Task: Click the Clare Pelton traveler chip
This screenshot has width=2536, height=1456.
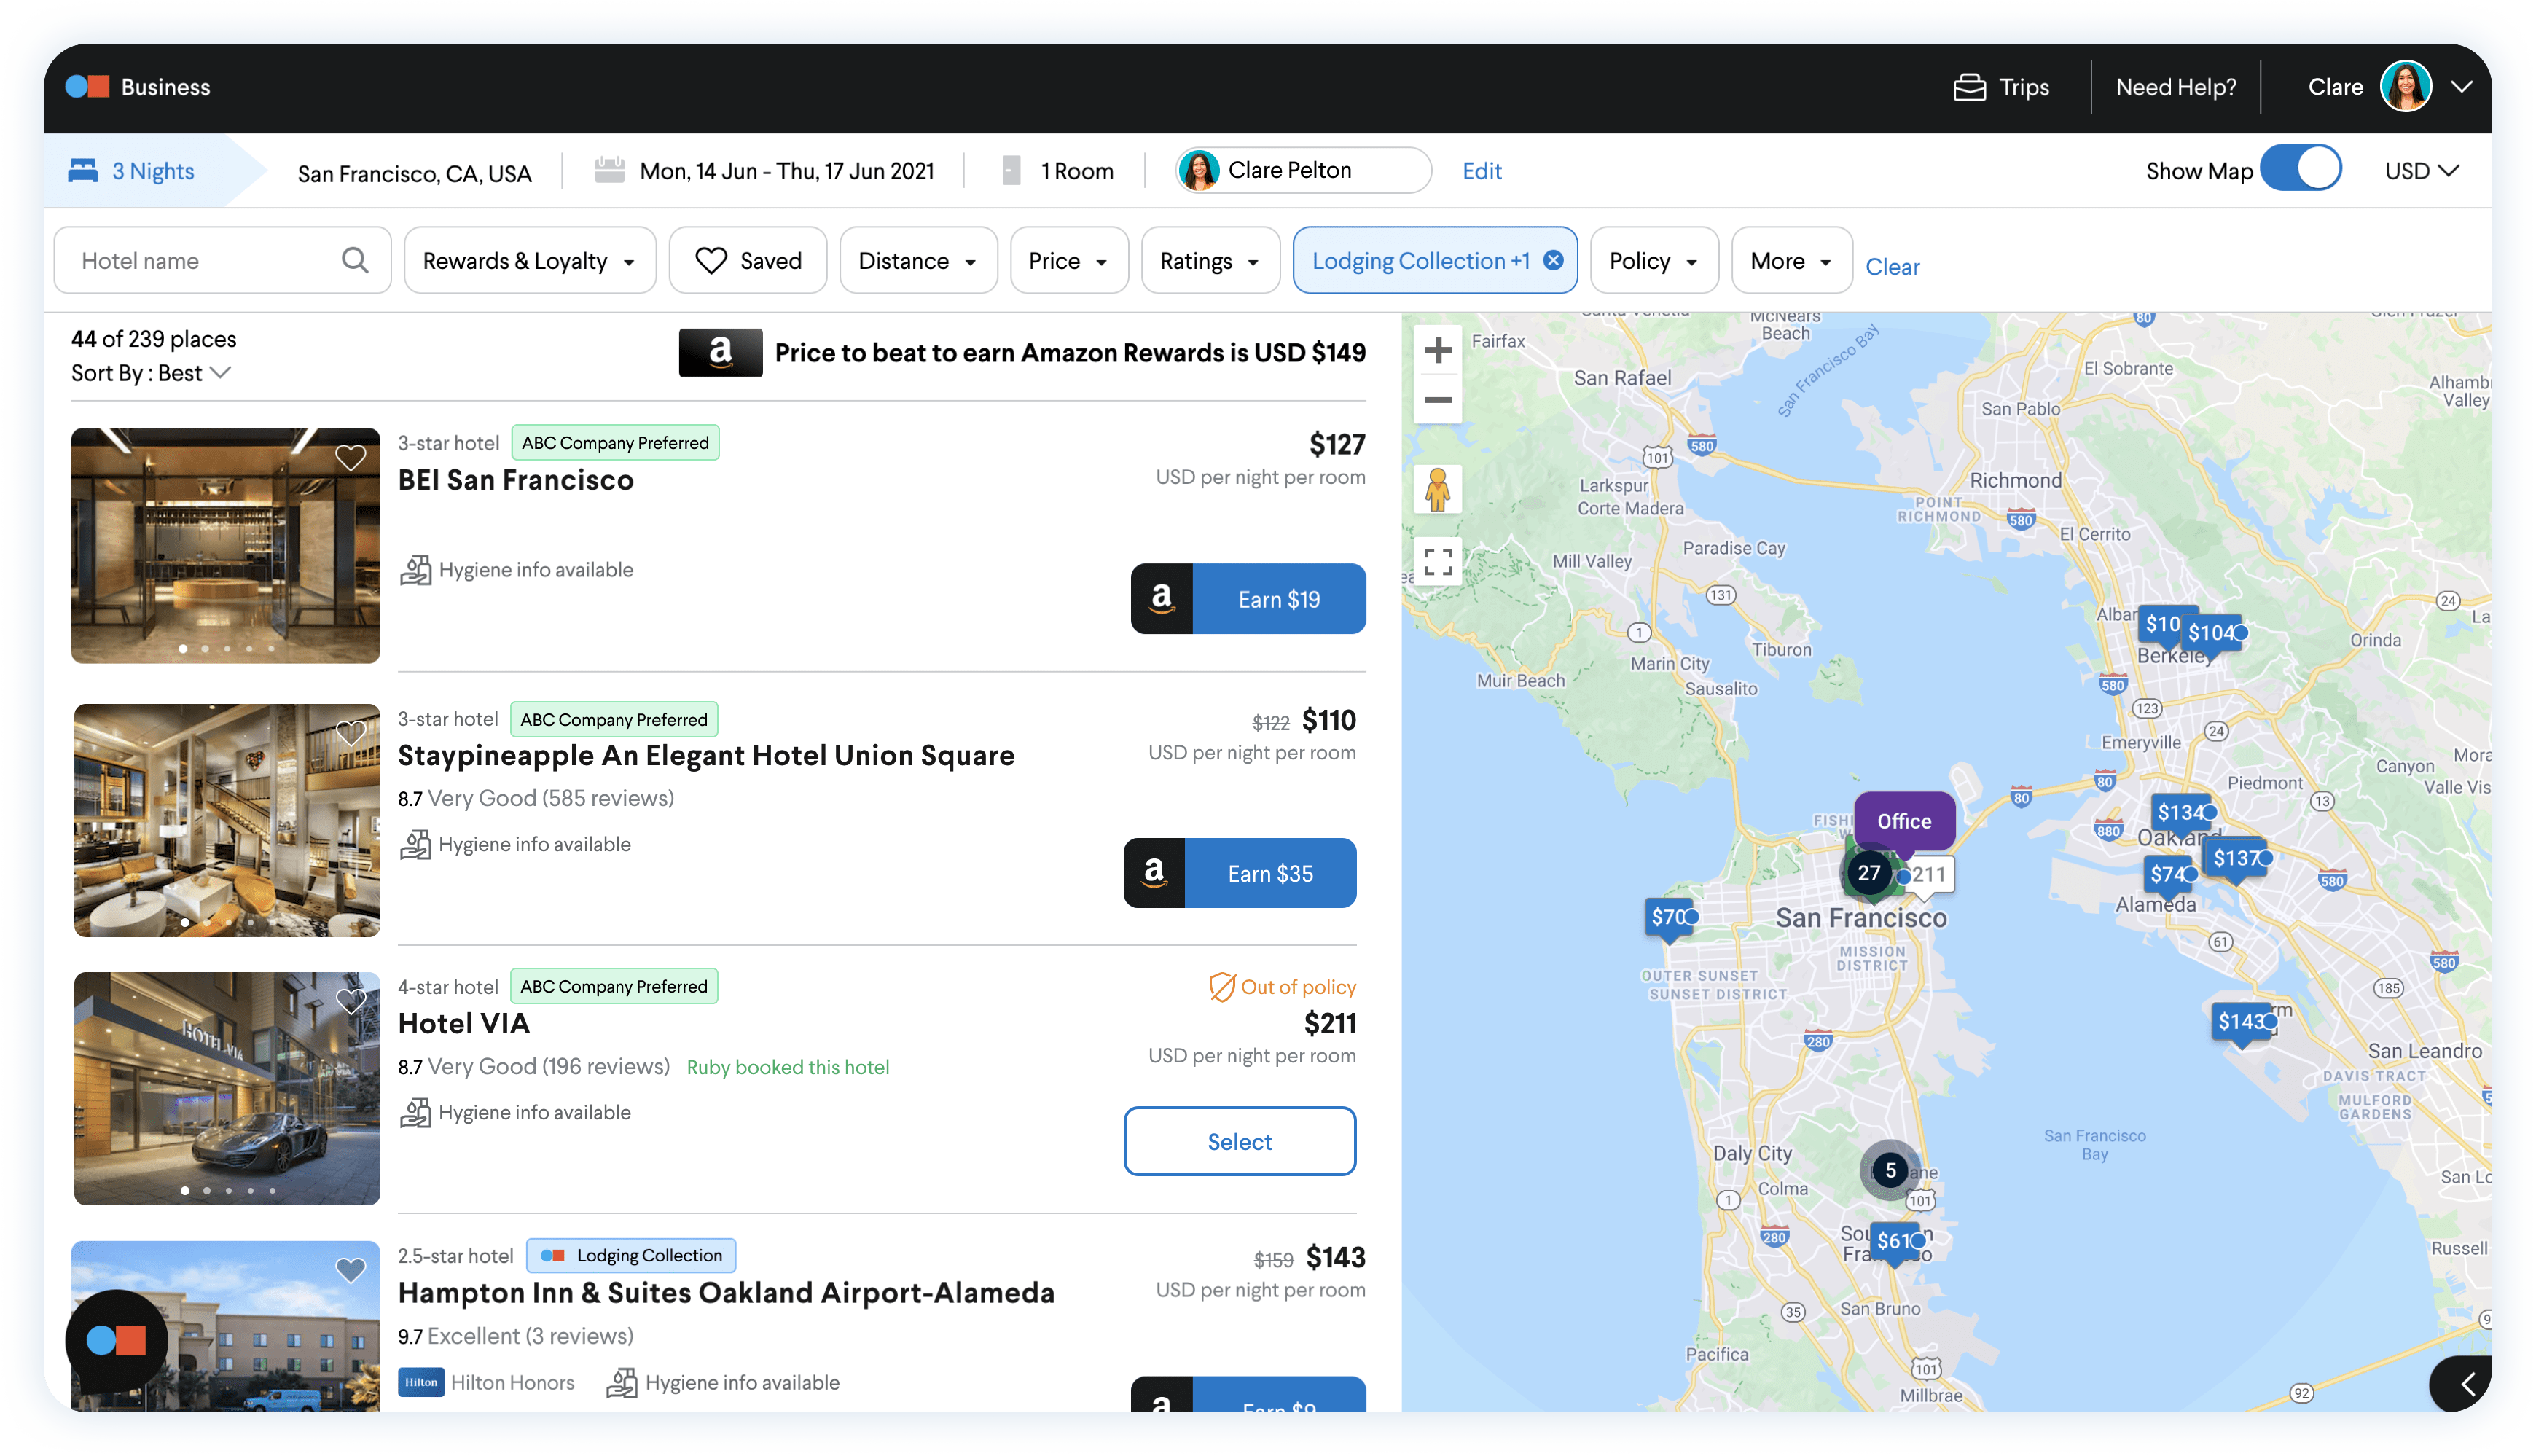Action: coord(1303,170)
